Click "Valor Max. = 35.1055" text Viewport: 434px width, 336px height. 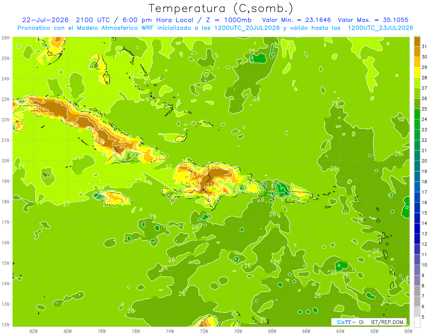coord(373,20)
